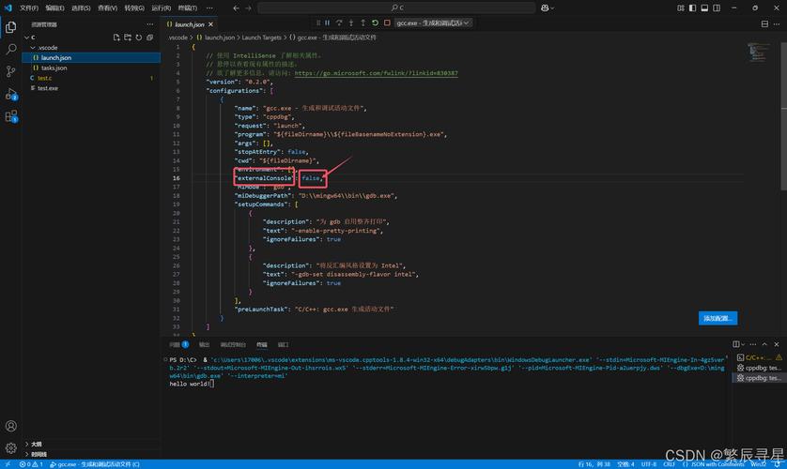Image resolution: width=787 pixels, height=469 pixels.
Task: Close the bottom panel
Action: pyautogui.click(x=777, y=344)
